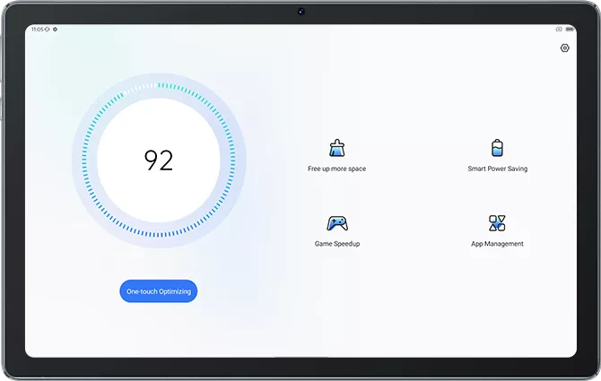
Task: Tap the first small icon after the clock
Action: click(x=48, y=29)
